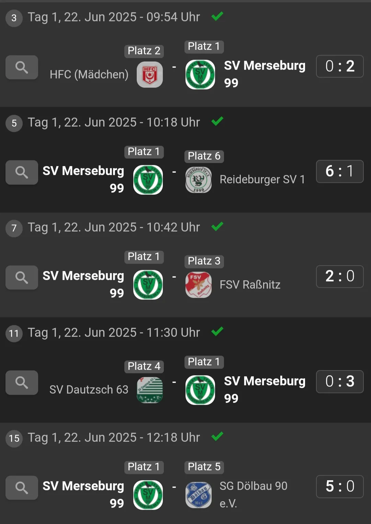Viewport: 371px width, 524px height.
Task: Open team FSV Raßnitz
Action: [250, 285]
